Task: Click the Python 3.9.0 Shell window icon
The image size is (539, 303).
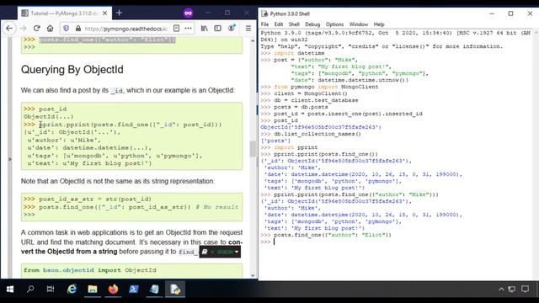Action: 264,13
